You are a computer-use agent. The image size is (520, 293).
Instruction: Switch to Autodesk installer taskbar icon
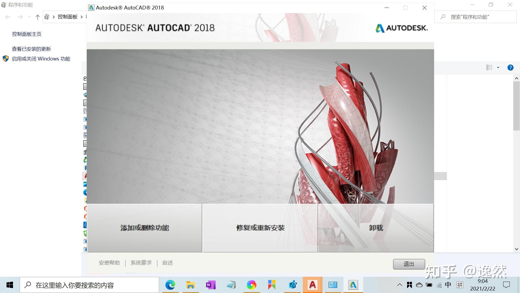tap(353, 285)
